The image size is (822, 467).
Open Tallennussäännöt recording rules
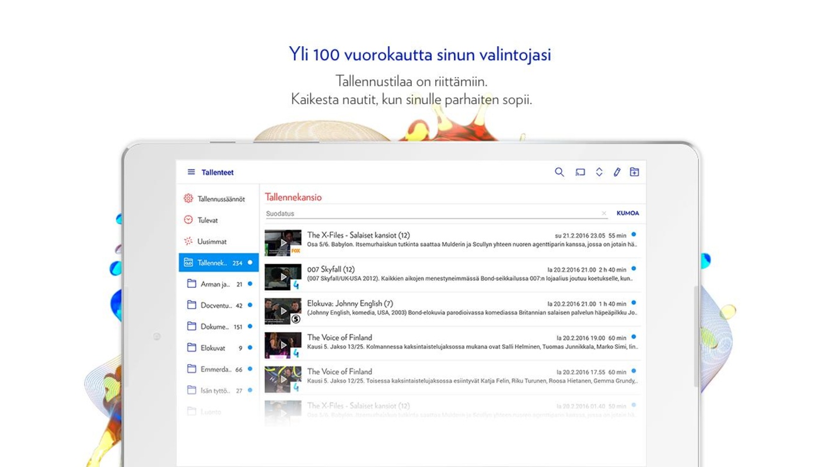click(219, 199)
